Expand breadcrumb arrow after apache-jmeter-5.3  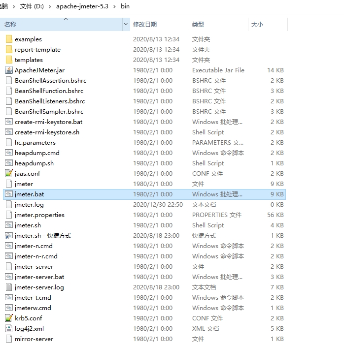pos(115,6)
